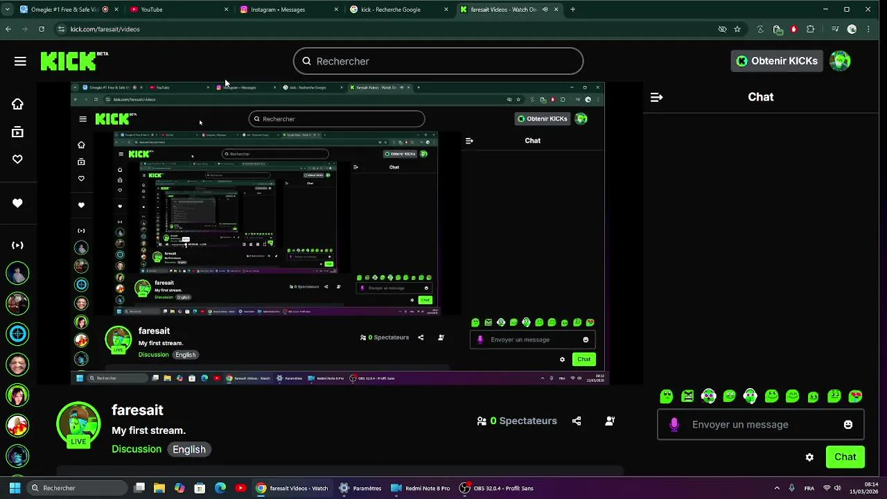
Task: Focus the Rechercher search bar
Action: click(438, 61)
